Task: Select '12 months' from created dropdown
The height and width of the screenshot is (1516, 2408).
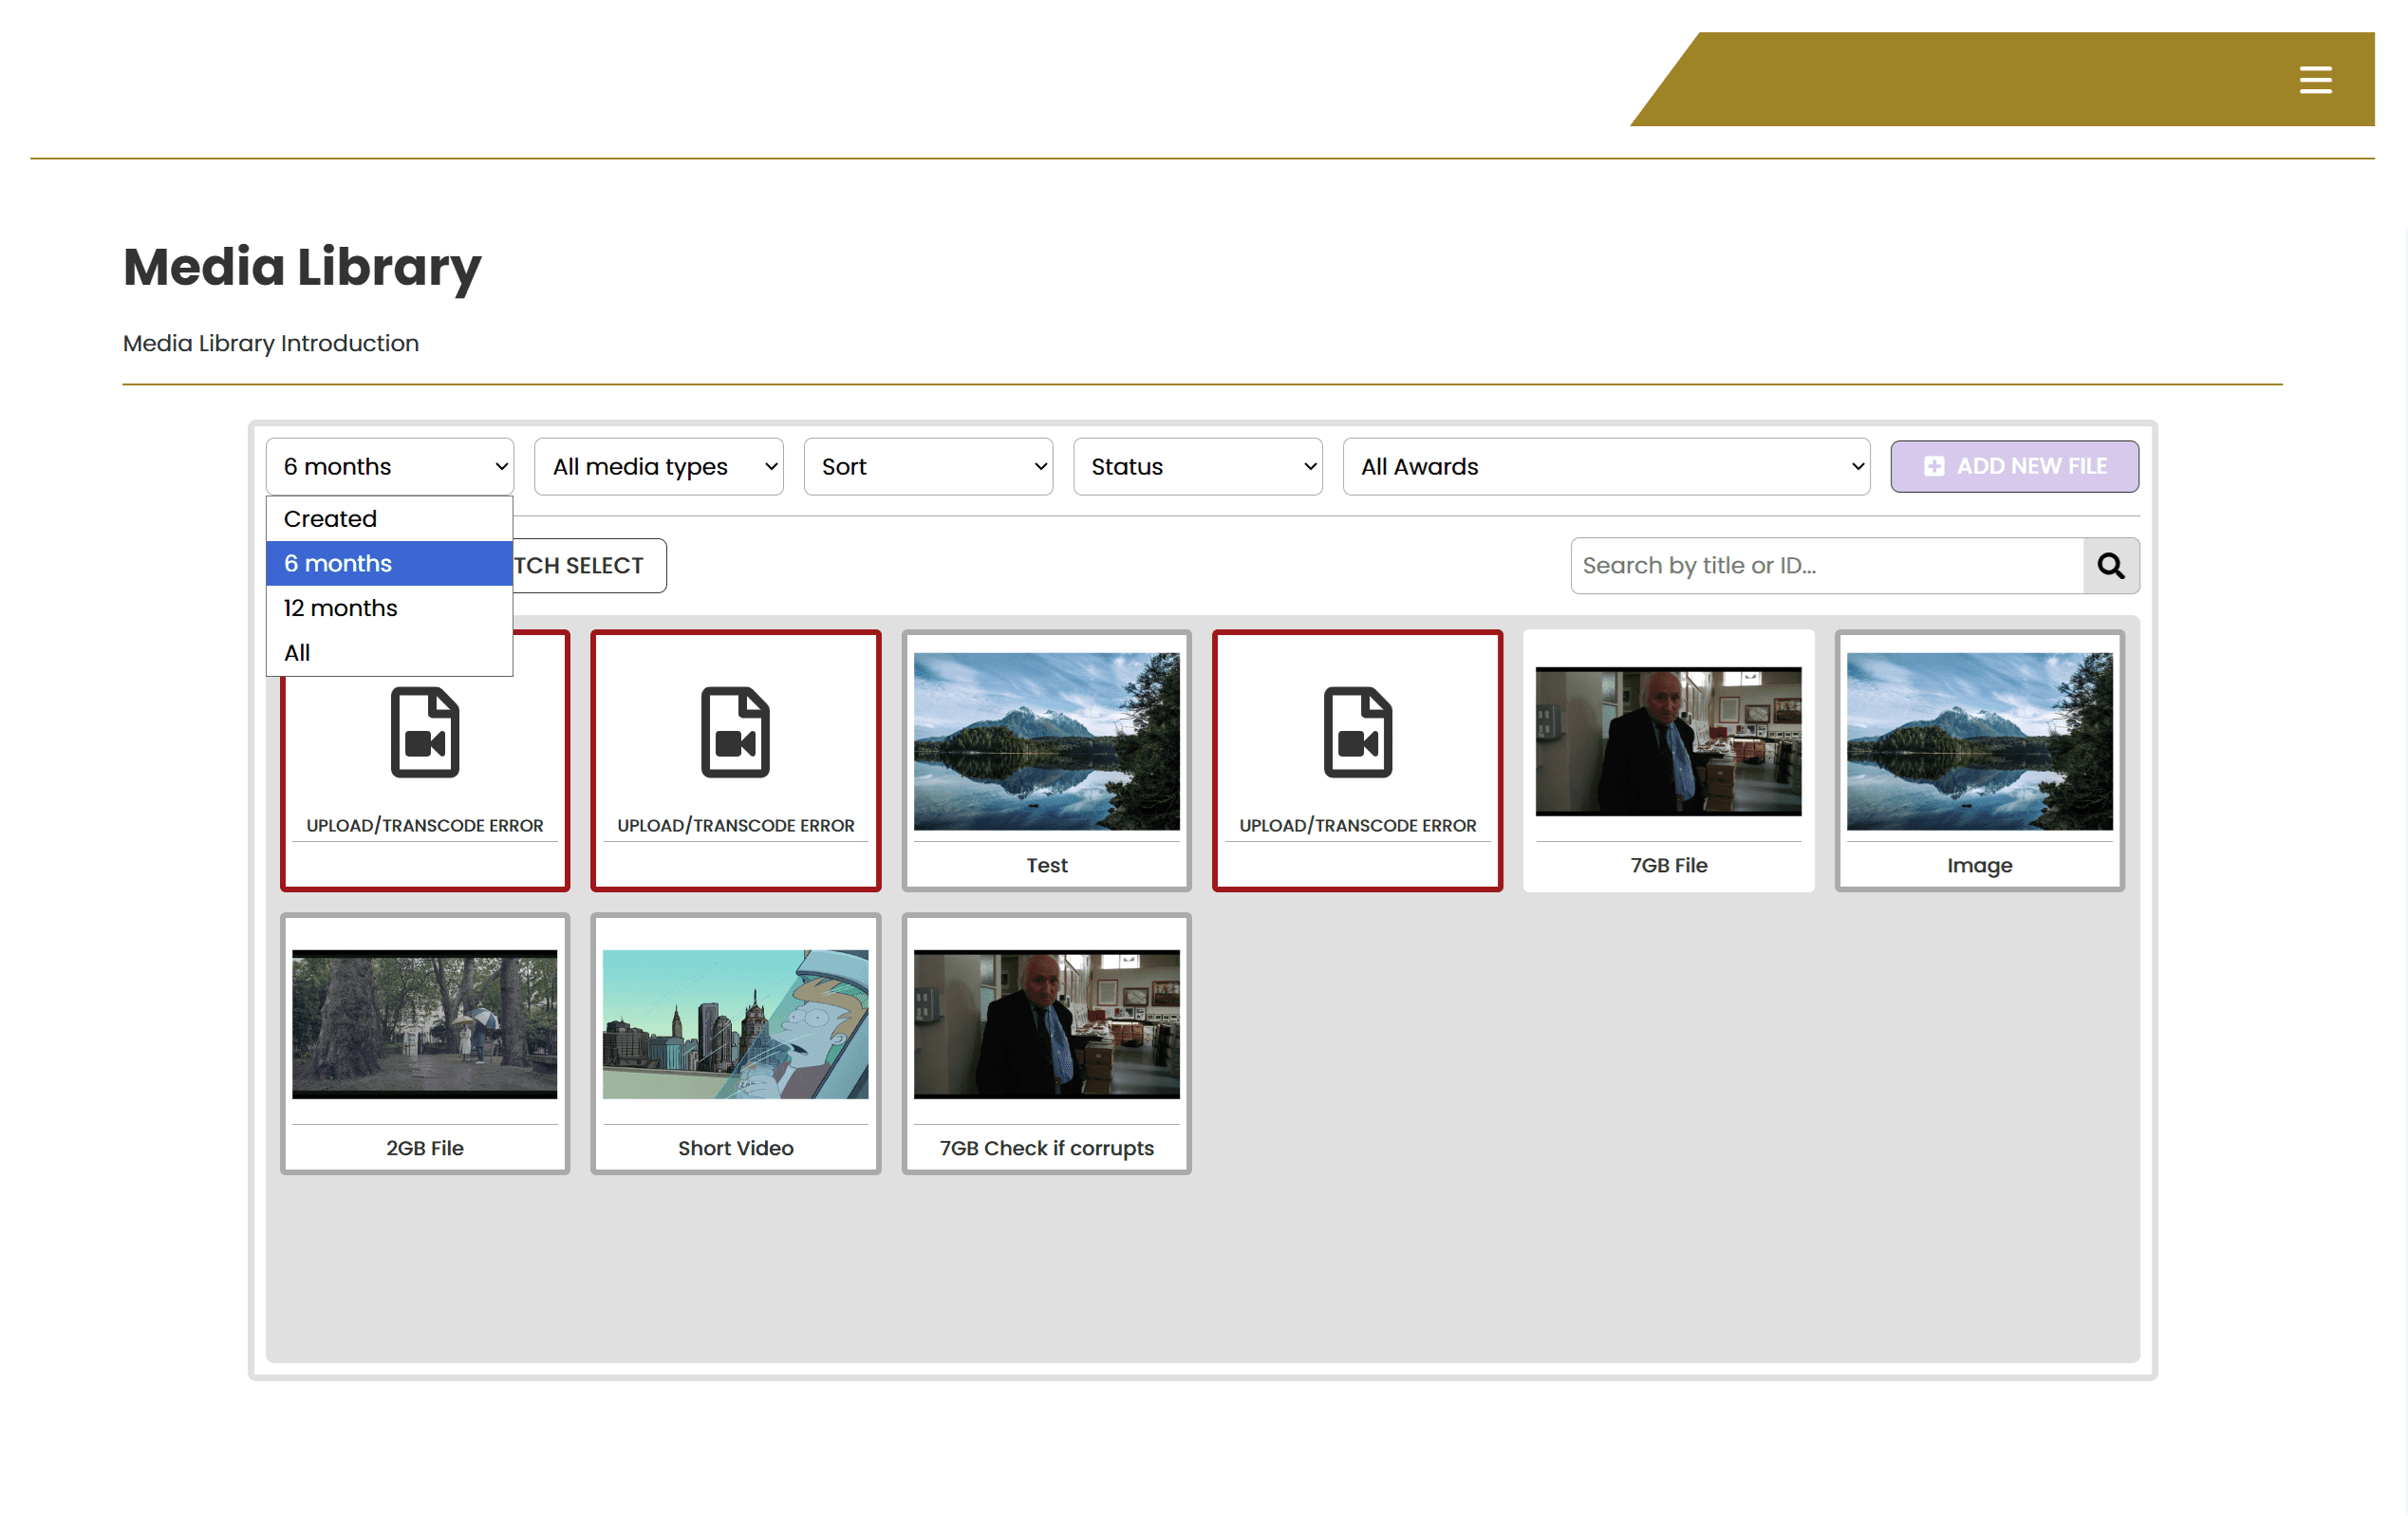Action: tap(340, 608)
